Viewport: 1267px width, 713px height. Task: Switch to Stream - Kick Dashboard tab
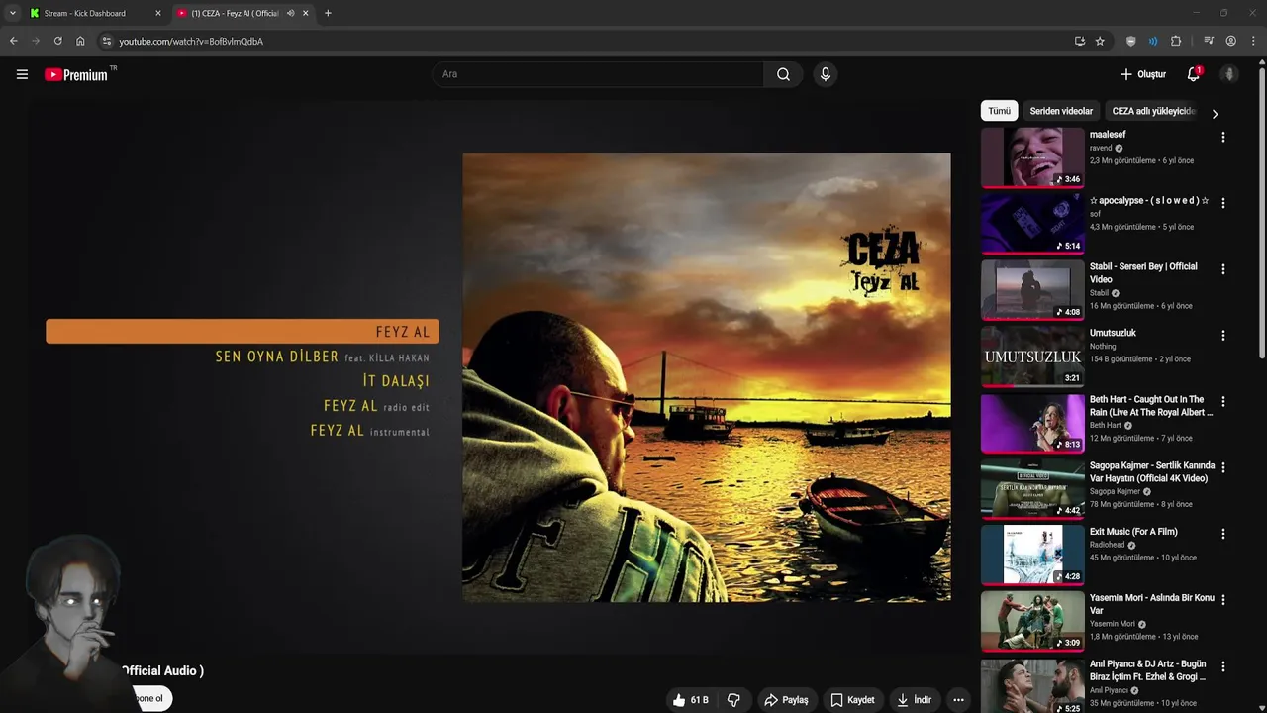point(85,13)
